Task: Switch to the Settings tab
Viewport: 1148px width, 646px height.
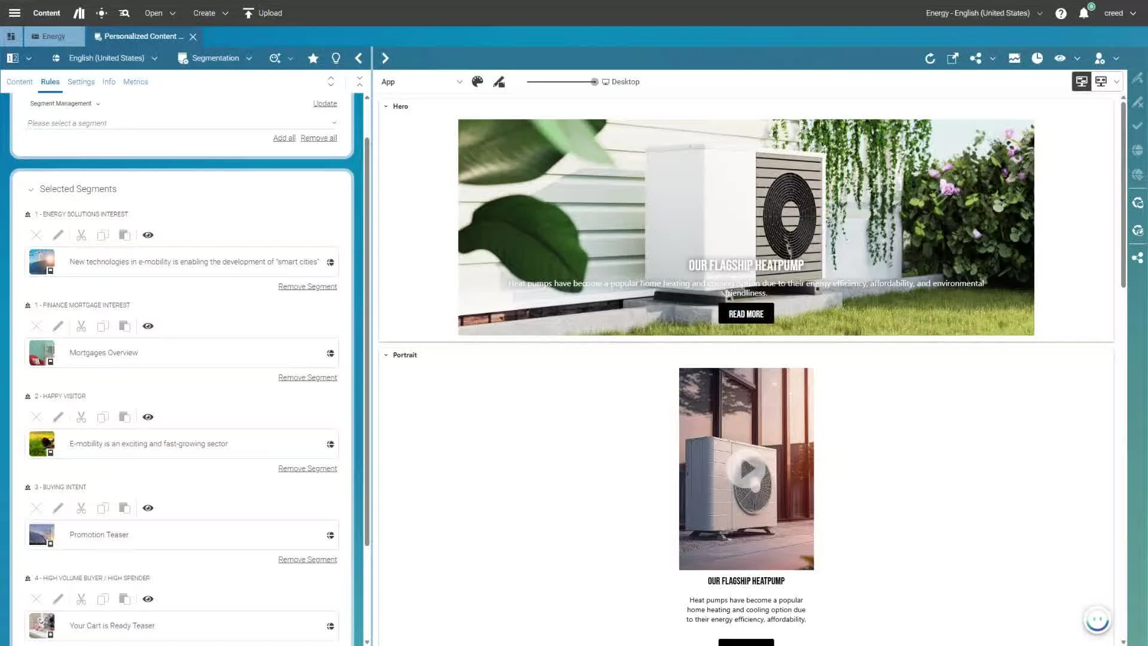Action: tap(81, 82)
